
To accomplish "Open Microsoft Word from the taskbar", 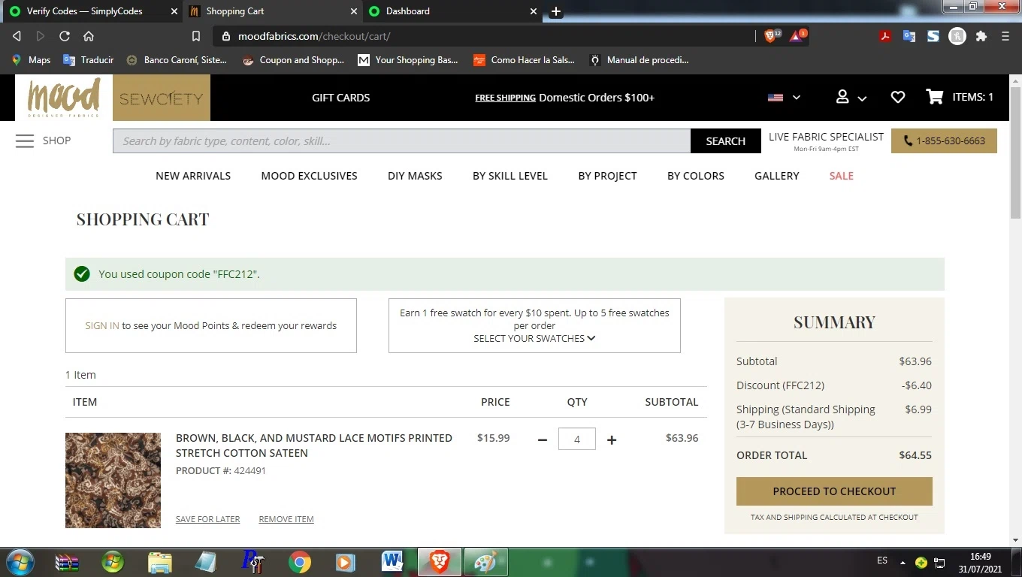I will 392,562.
